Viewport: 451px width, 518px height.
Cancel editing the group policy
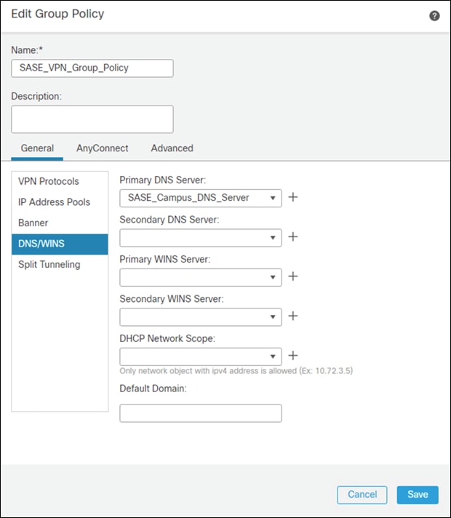pos(362,495)
